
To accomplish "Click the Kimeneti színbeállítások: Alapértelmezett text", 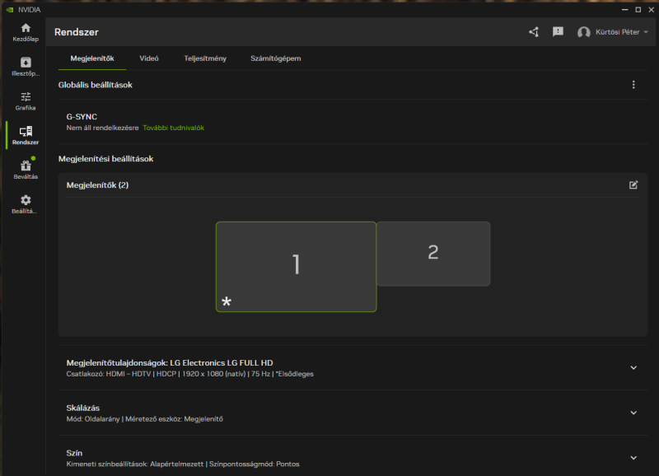I will tap(135, 464).
